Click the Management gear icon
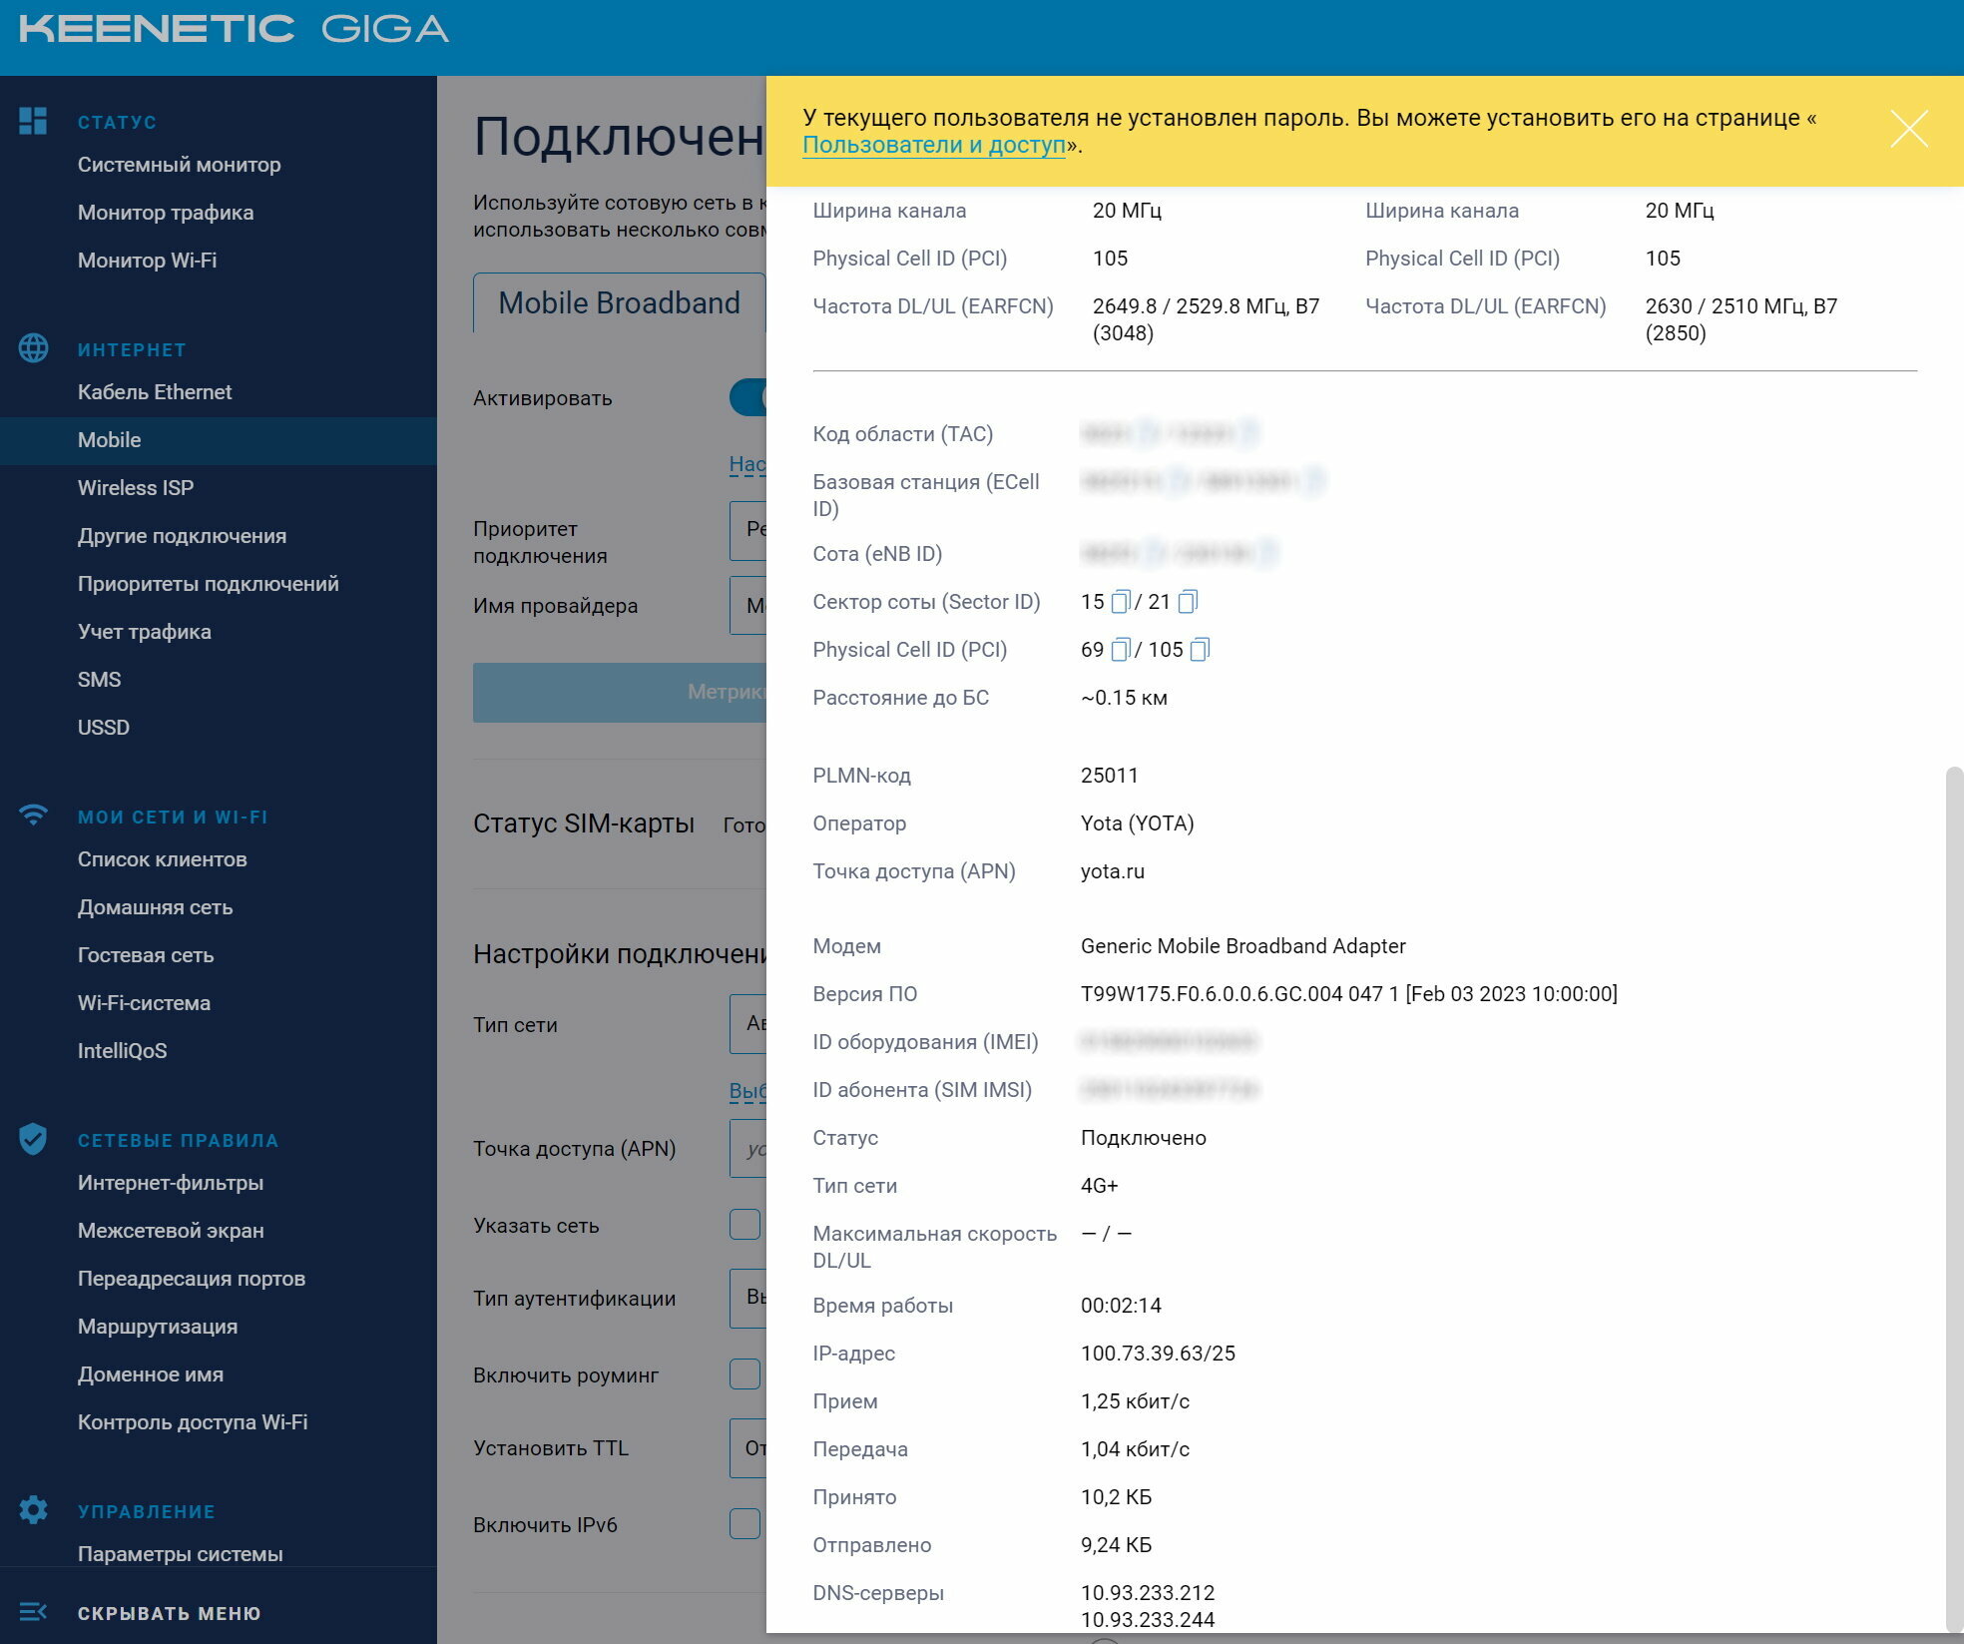The image size is (1964, 1644). tap(33, 1510)
